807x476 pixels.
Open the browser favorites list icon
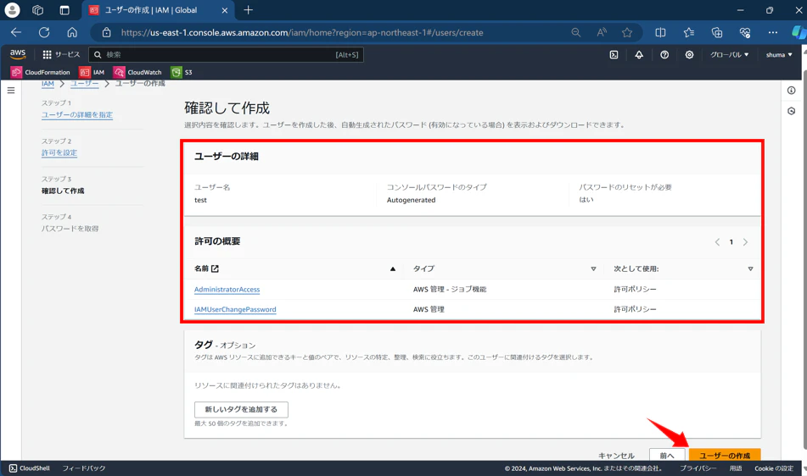(689, 32)
